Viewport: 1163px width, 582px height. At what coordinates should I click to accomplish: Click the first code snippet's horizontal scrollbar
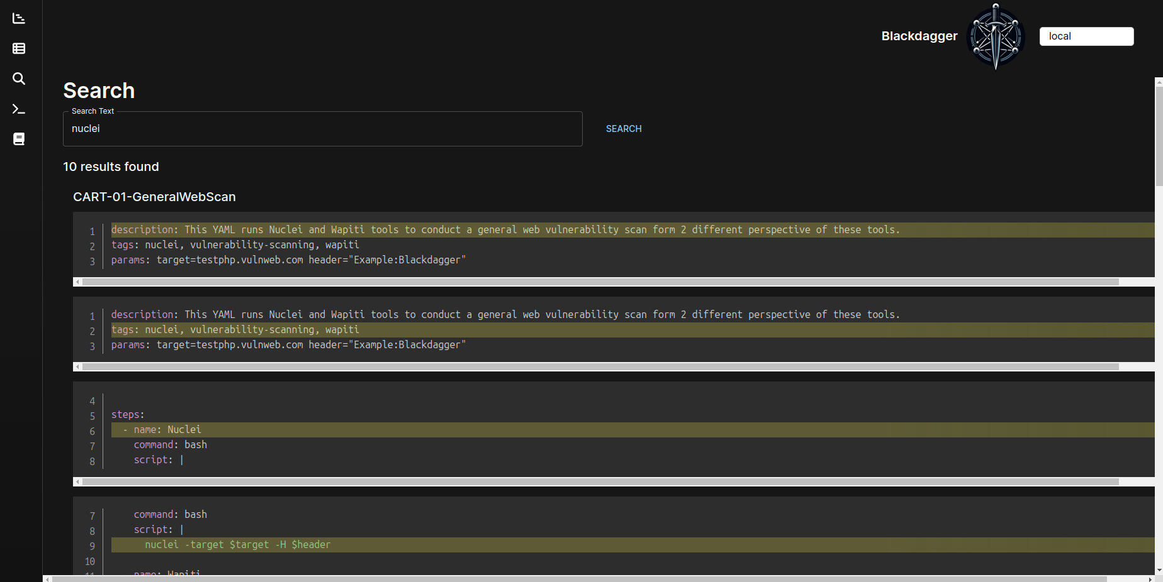[600, 282]
